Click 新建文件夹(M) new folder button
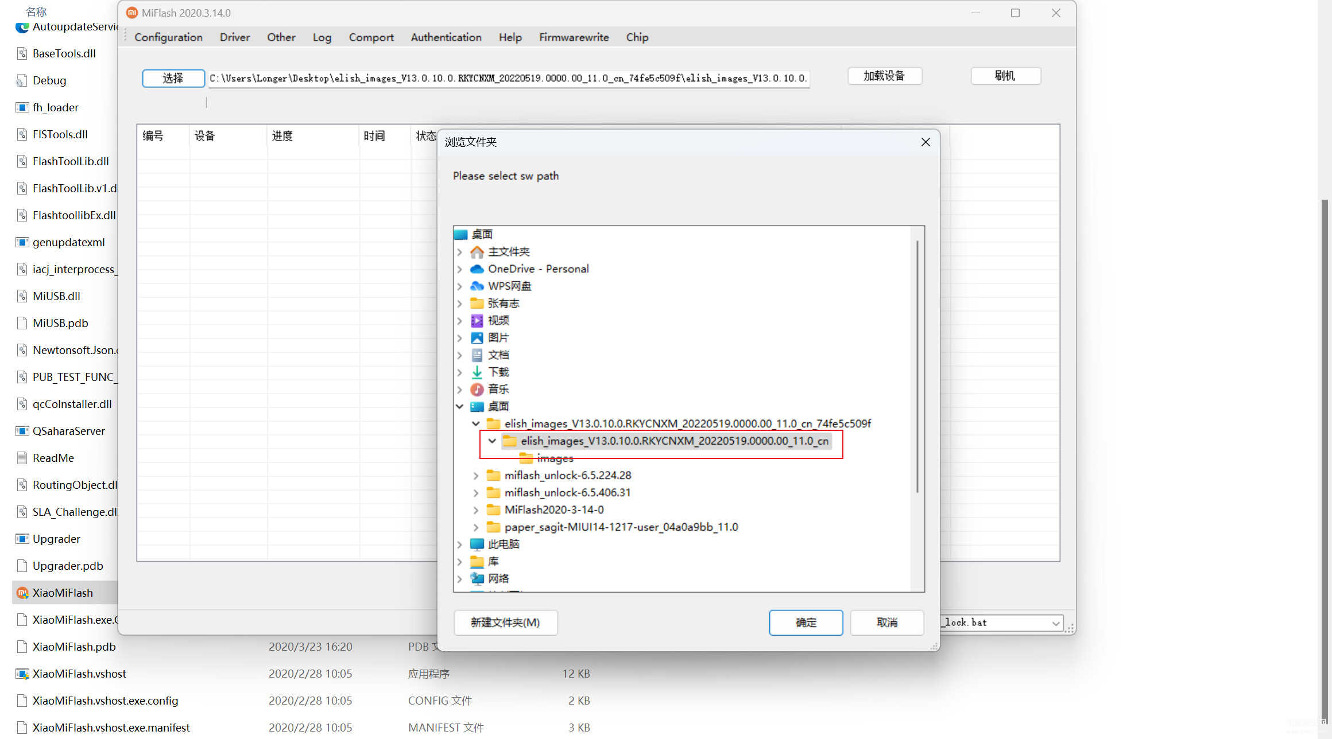This screenshot has width=1332, height=739. coord(505,623)
